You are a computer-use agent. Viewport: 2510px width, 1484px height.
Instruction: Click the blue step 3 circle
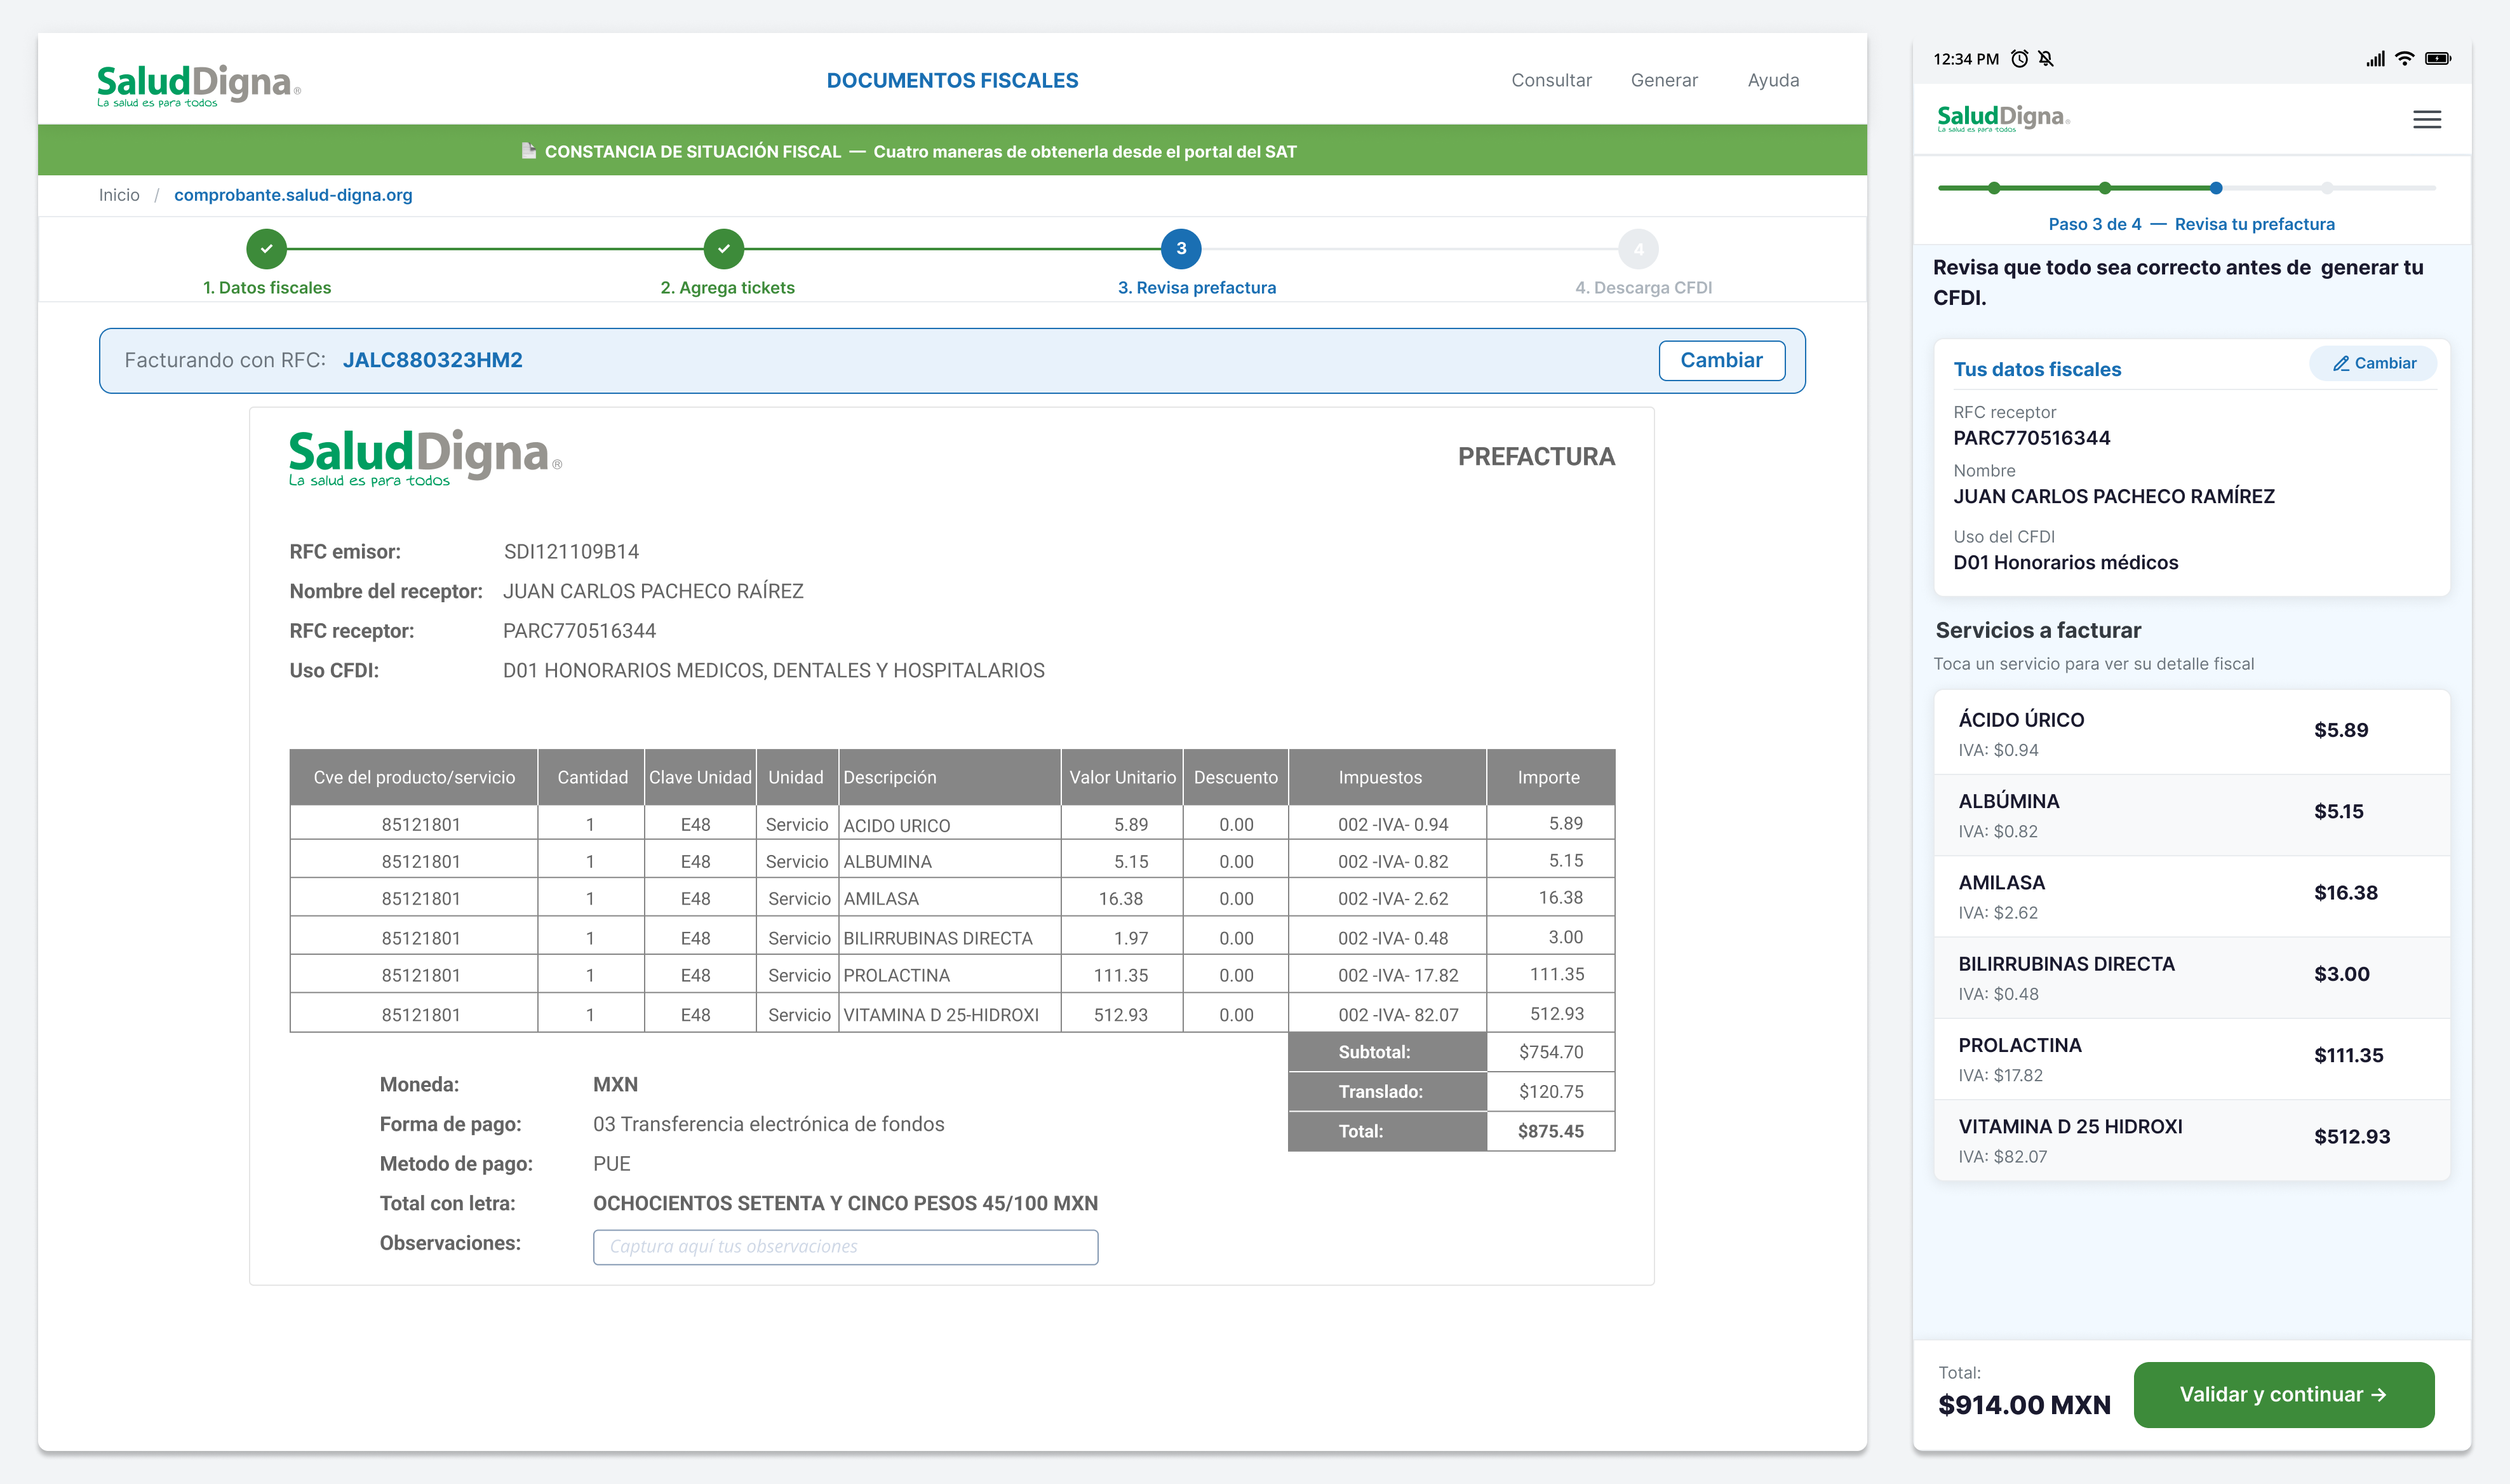[1181, 249]
